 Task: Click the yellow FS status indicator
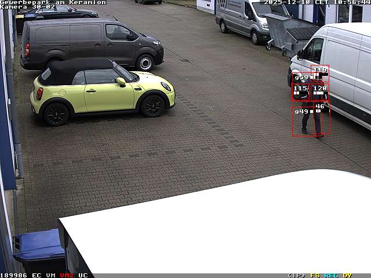[x=315, y=275]
